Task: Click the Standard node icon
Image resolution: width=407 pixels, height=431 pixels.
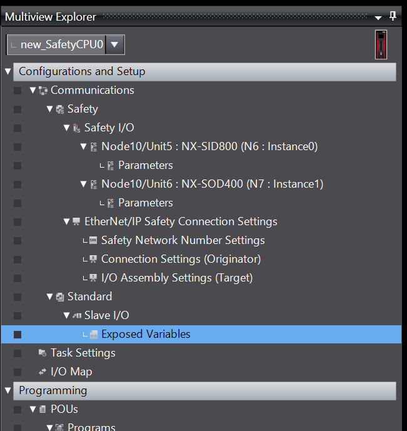Action: point(60,297)
